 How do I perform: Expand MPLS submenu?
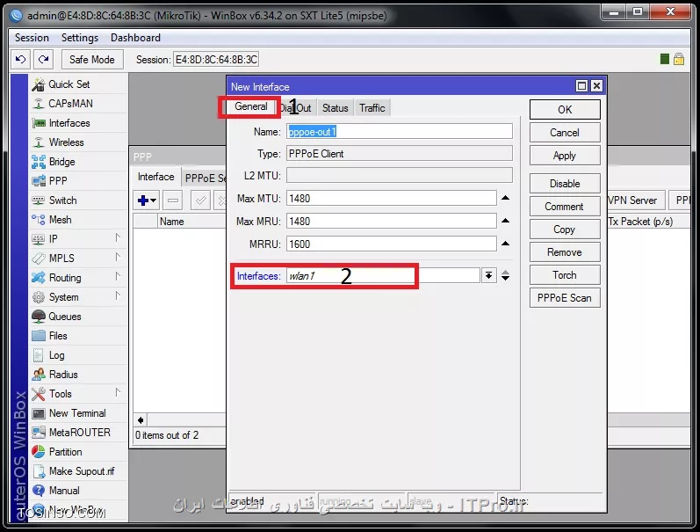click(x=118, y=257)
